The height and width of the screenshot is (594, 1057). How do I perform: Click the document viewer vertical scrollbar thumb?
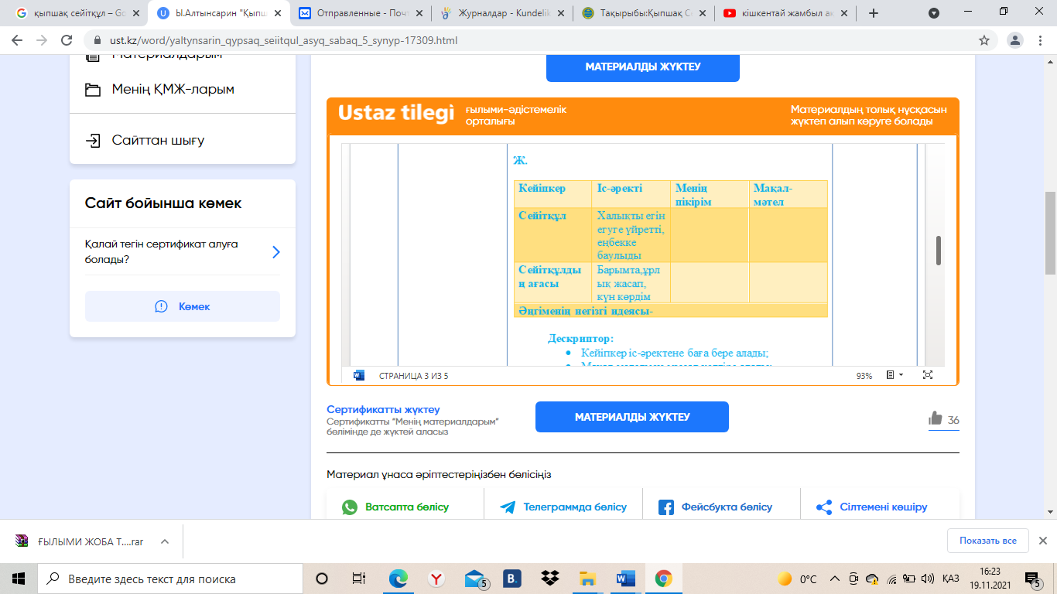click(x=939, y=251)
